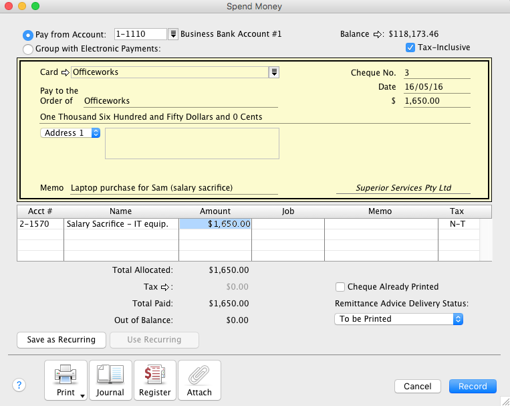
Task: Open the Journal icon button
Action: tap(110, 380)
